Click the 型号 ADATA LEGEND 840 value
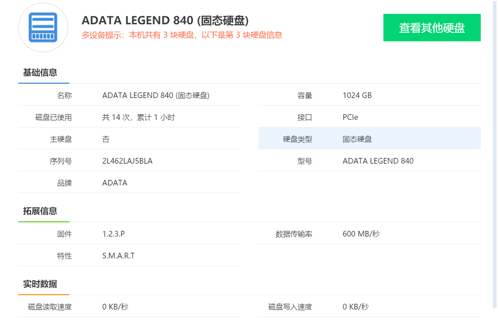 click(x=378, y=161)
